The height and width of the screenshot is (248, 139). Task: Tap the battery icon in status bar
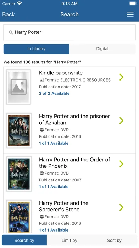(133, 4)
